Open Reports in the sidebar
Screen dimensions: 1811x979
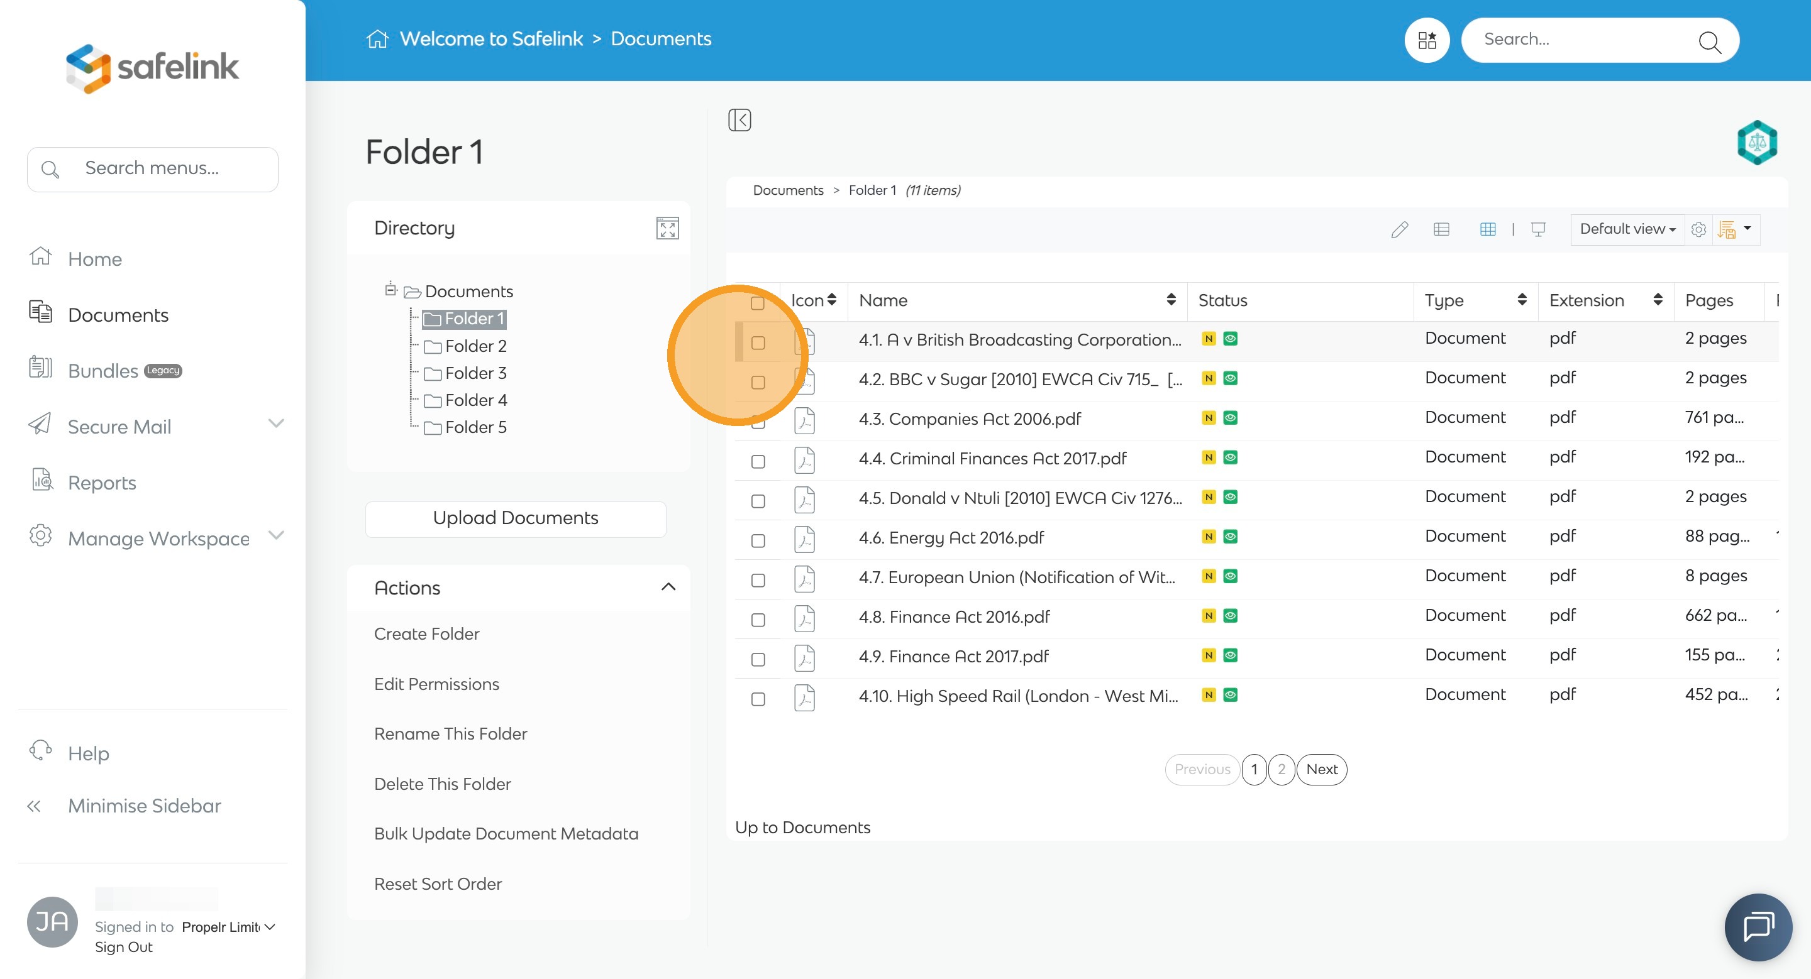(x=102, y=483)
